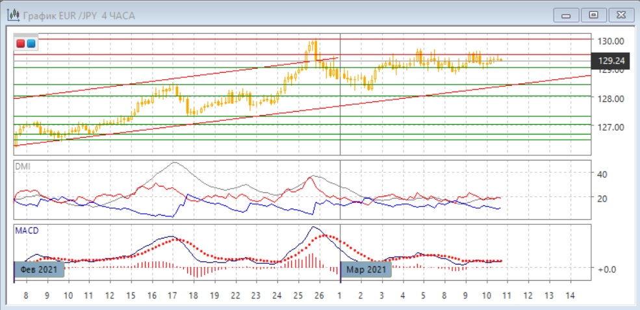Click the date label 14 on time axis
This screenshot has height=310, width=640.
(570, 296)
